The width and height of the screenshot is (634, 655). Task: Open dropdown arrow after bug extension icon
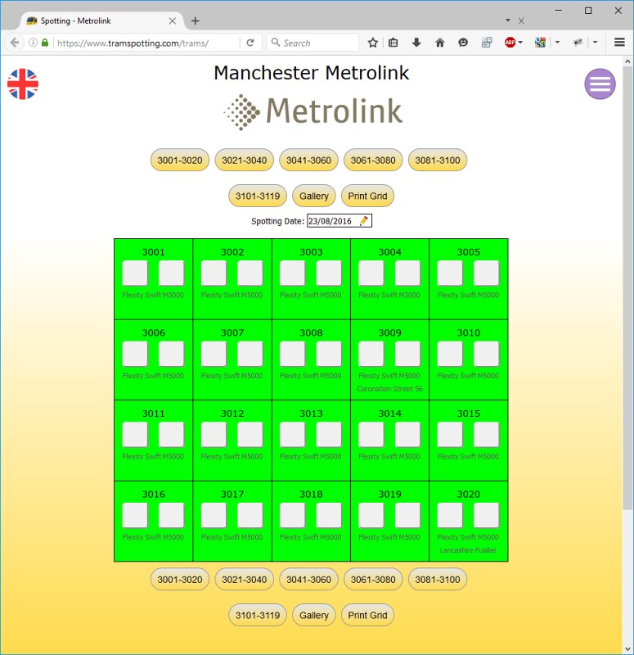[x=596, y=43]
